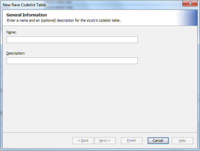Image resolution: width=200 pixels, height=151 pixels.
Task: Click the middle decorative square in the banner
Action: point(186,14)
